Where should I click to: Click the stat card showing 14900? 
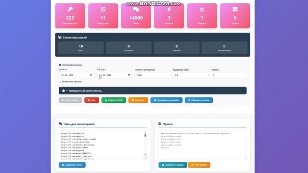click(x=136, y=16)
